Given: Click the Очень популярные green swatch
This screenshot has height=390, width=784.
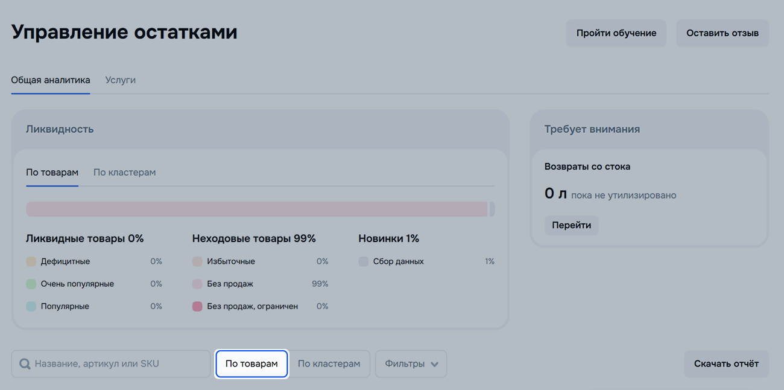Looking at the screenshot, I should point(31,284).
